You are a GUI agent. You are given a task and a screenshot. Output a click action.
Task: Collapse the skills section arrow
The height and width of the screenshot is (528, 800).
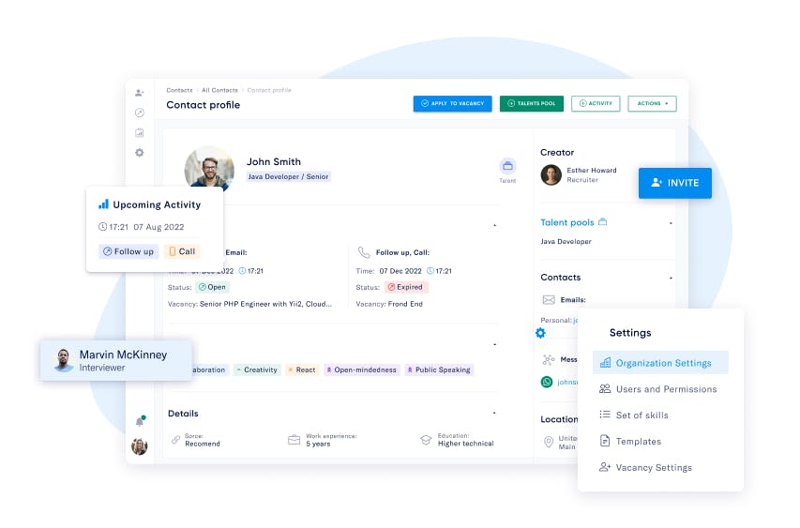[494, 344]
